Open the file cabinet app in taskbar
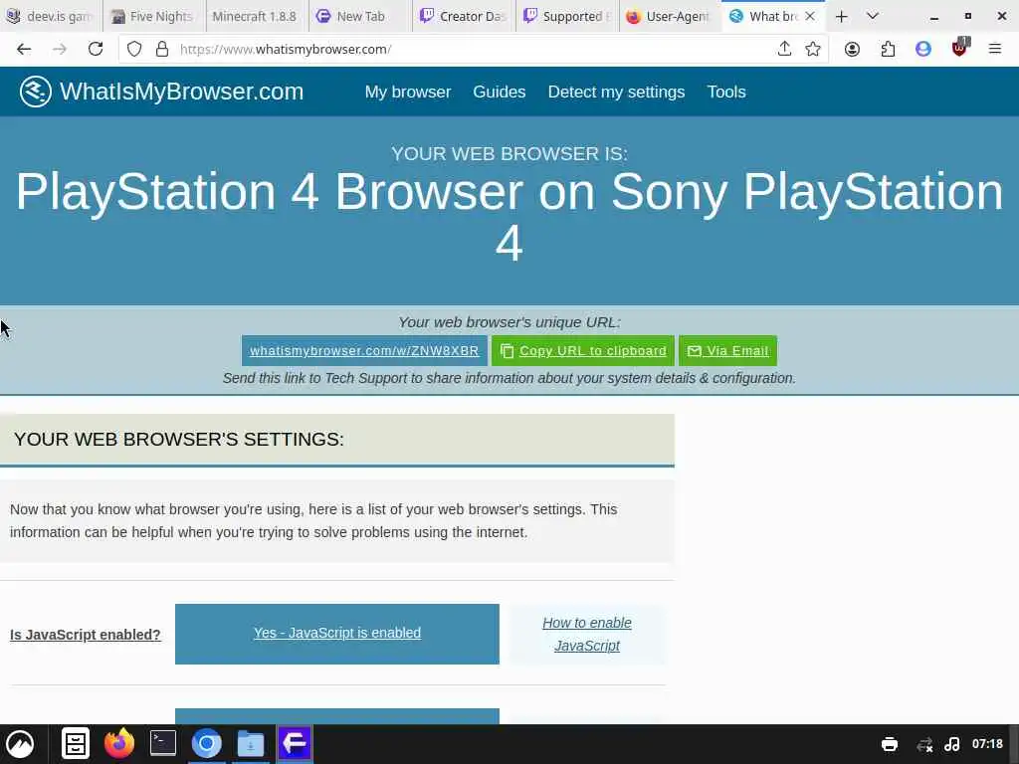This screenshot has width=1019, height=764. click(76, 744)
